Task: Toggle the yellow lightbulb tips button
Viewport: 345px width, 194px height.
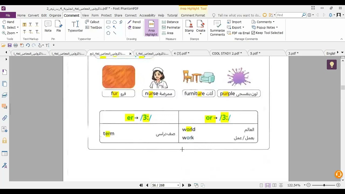Action: (332, 65)
